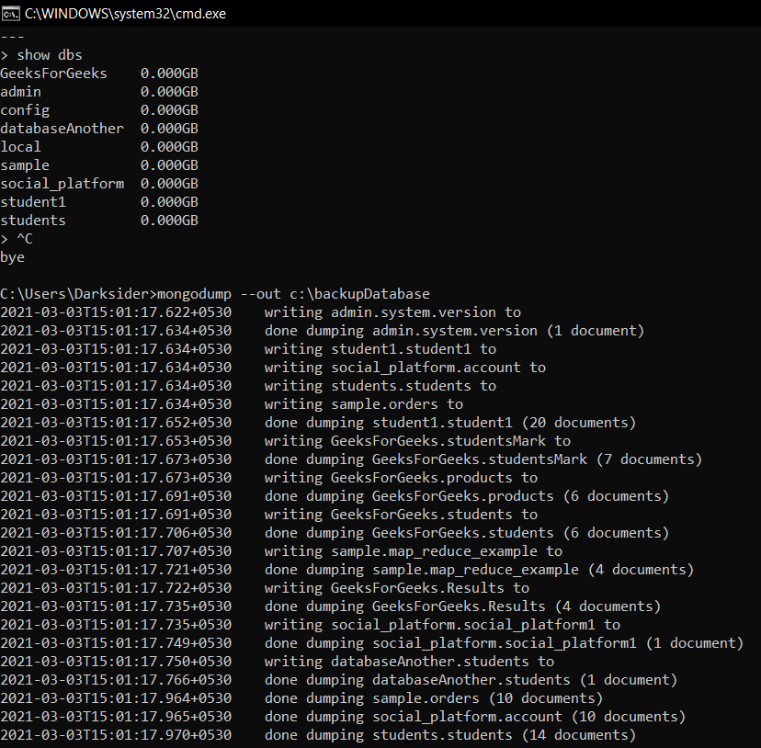This screenshot has width=761, height=748.
Task: Click the 0.000GB size beside students
Action: pos(169,221)
